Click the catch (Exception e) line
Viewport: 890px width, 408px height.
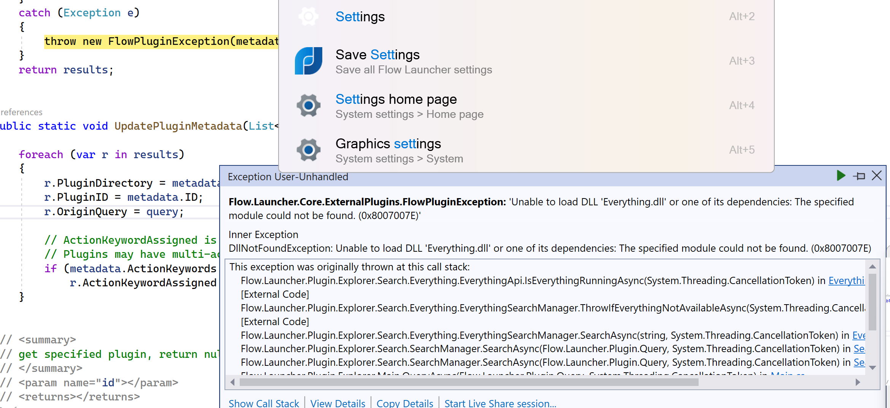point(80,13)
